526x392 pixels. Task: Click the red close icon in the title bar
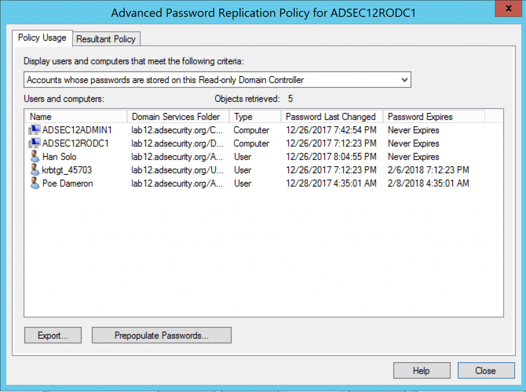tap(508, 8)
